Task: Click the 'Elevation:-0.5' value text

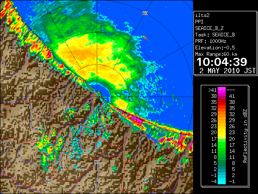Action: point(215,48)
